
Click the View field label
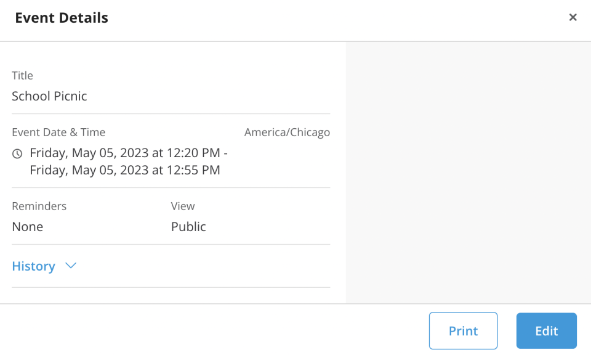point(183,206)
